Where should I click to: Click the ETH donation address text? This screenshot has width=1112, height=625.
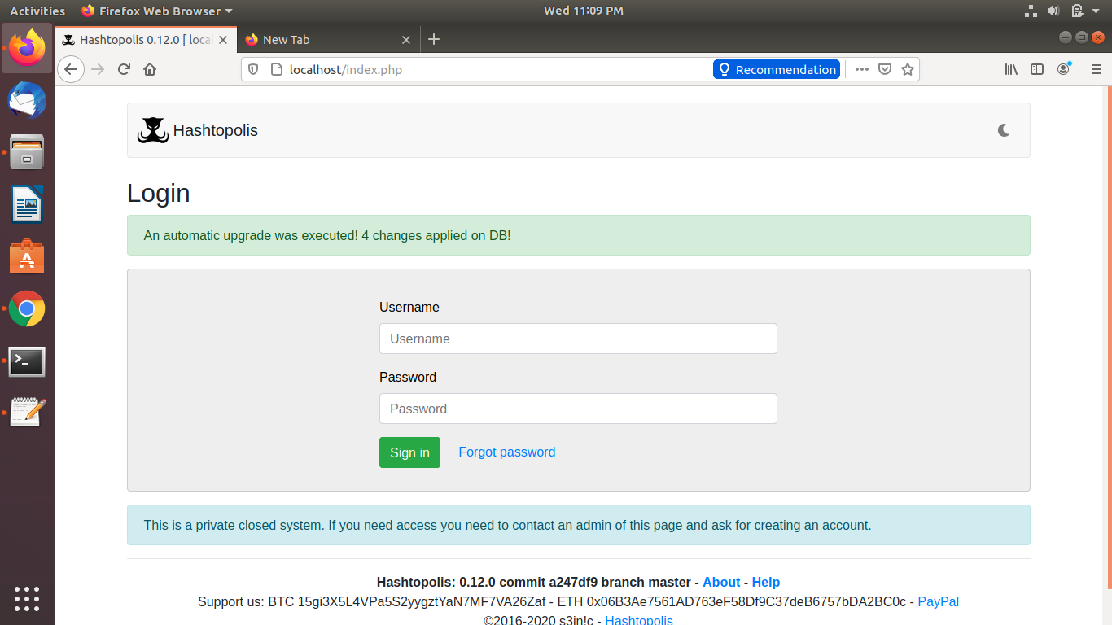tap(746, 602)
